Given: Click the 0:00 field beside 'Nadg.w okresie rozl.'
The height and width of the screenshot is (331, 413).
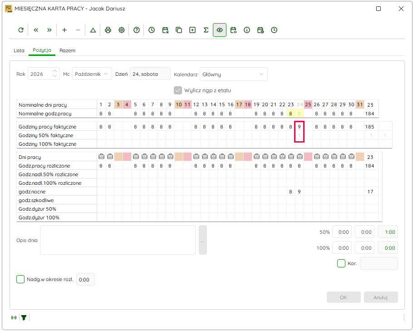Looking at the screenshot, I should point(85,280).
